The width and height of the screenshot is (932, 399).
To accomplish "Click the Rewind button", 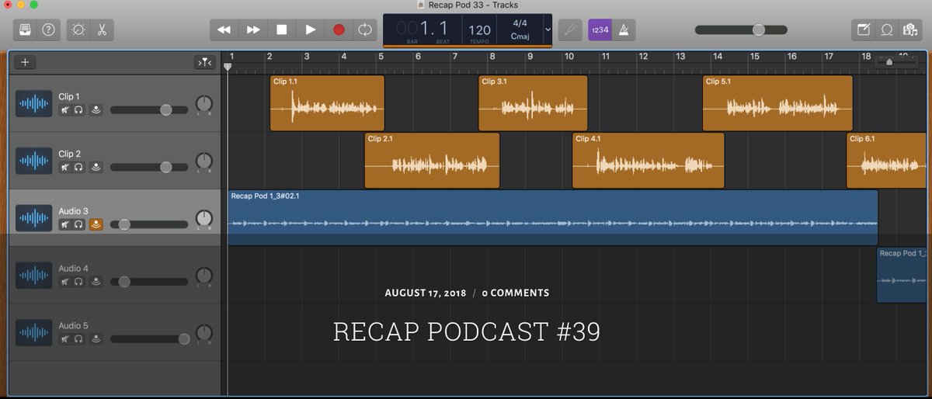I will tap(224, 29).
